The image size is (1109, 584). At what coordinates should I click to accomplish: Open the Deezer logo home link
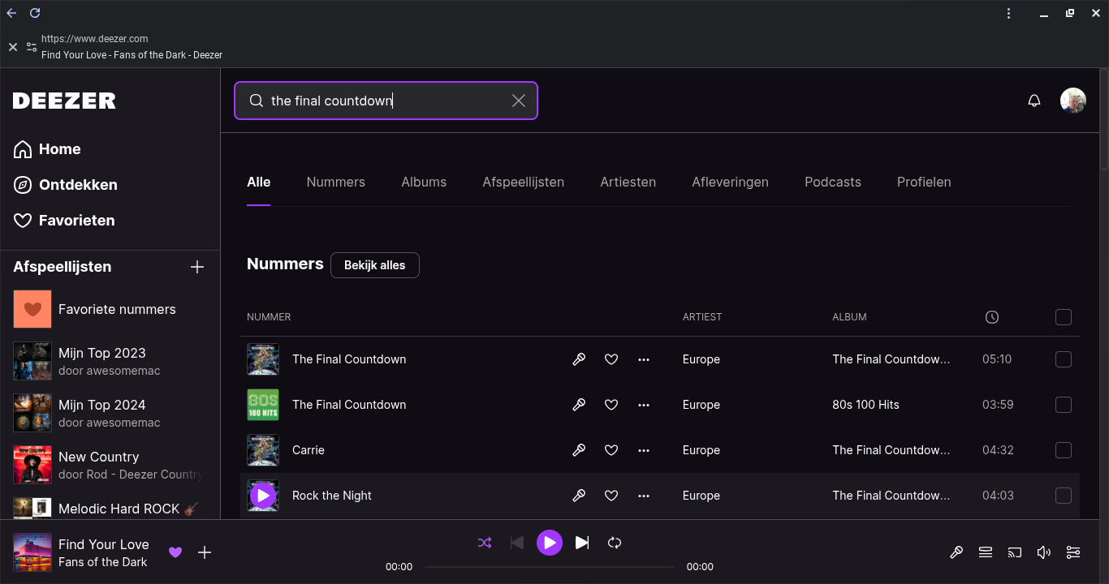click(64, 101)
